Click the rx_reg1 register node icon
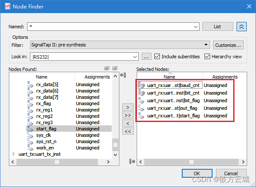Screen dimensions: 256x187 (x=30, y=110)
